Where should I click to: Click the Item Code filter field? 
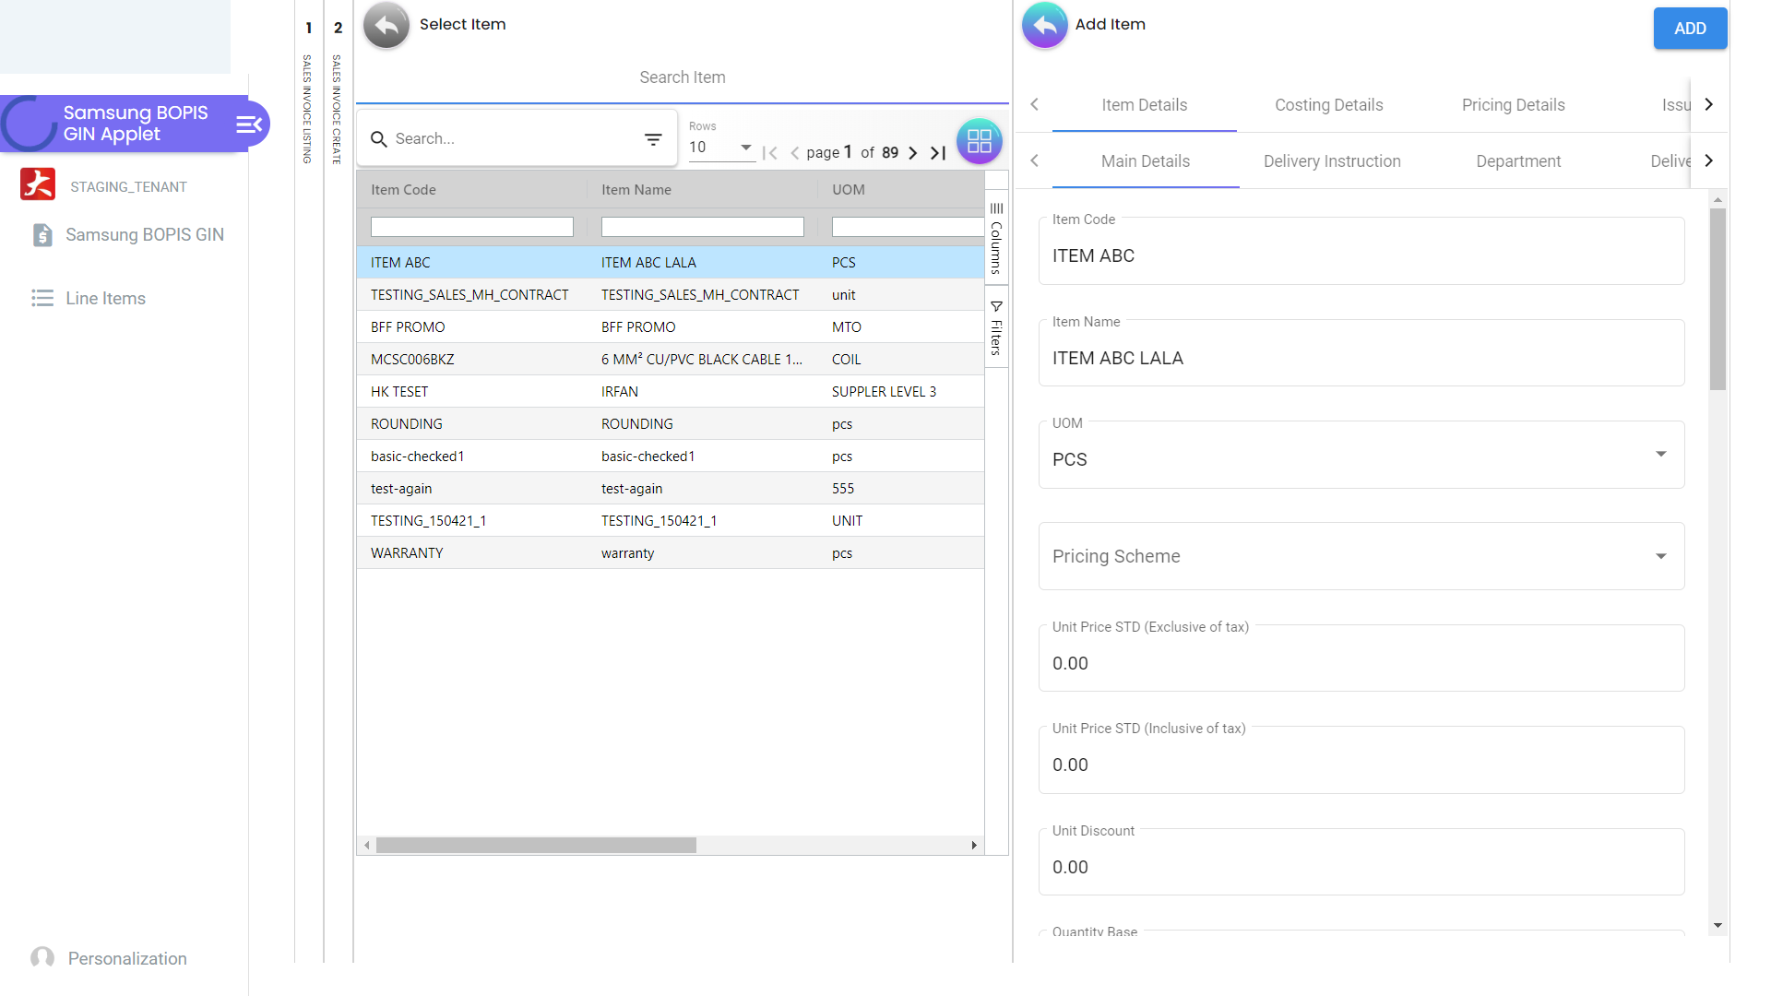pos(471,227)
